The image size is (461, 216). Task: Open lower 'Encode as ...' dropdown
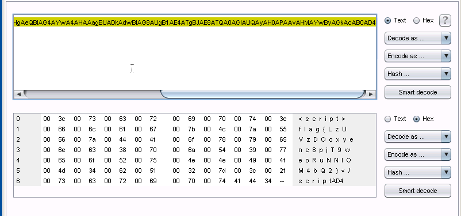tap(417, 154)
